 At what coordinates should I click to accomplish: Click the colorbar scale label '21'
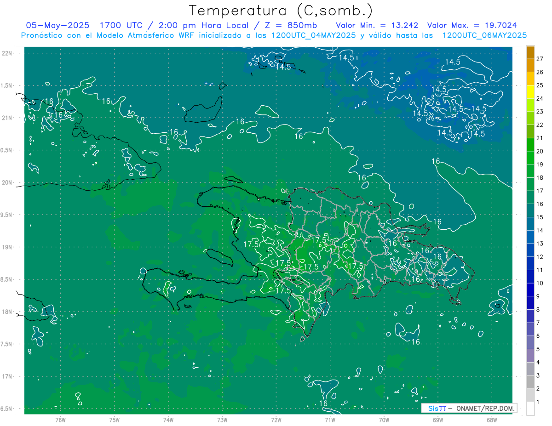click(540, 138)
